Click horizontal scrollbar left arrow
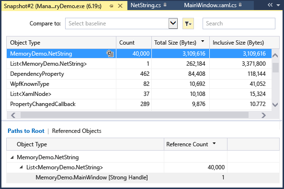The height and width of the screenshot is (189, 284). point(13,115)
